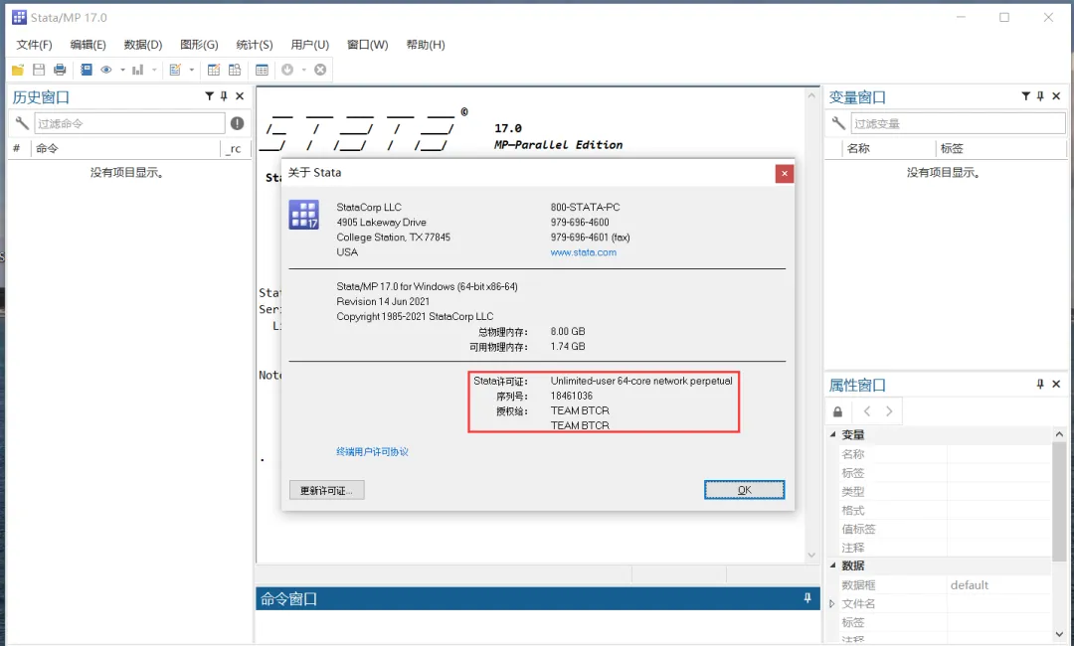Click the 更新许可证... button
This screenshot has height=646, width=1074.
pos(327,490)
